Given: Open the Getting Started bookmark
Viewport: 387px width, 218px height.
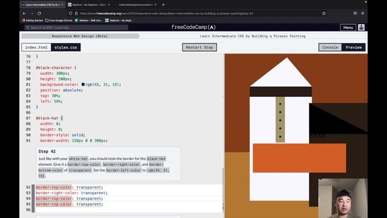Looking at the screenshot, I should pos(33,21).
